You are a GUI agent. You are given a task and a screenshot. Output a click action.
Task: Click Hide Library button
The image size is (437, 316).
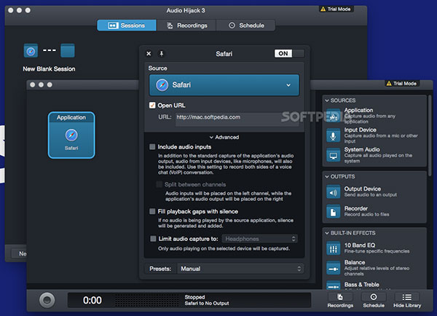[x=407, y=301]
